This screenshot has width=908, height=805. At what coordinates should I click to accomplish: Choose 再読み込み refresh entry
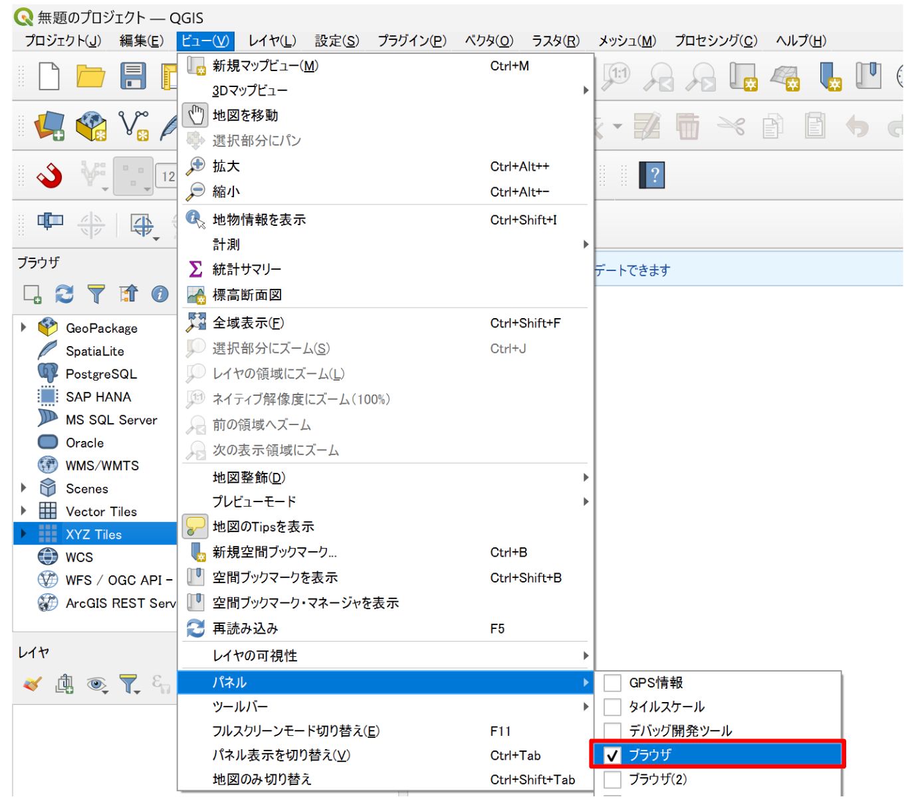coord(386,628)
